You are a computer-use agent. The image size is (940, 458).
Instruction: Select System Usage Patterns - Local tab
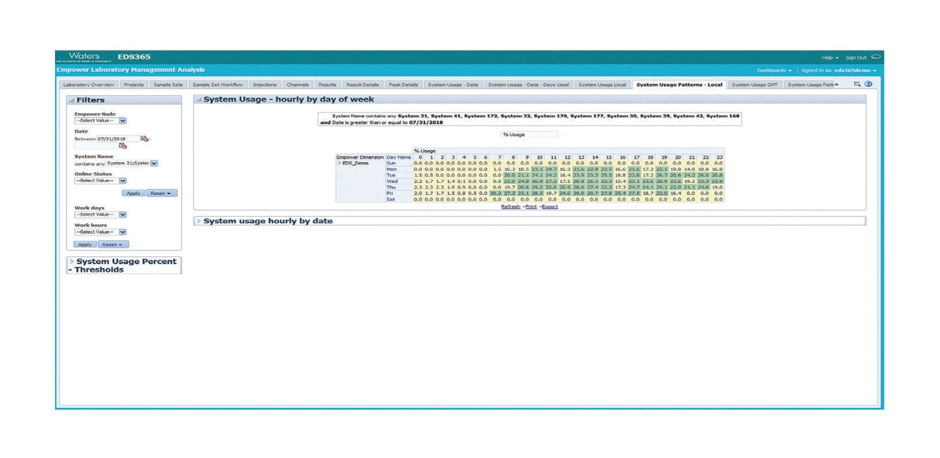tap(679, 85)
